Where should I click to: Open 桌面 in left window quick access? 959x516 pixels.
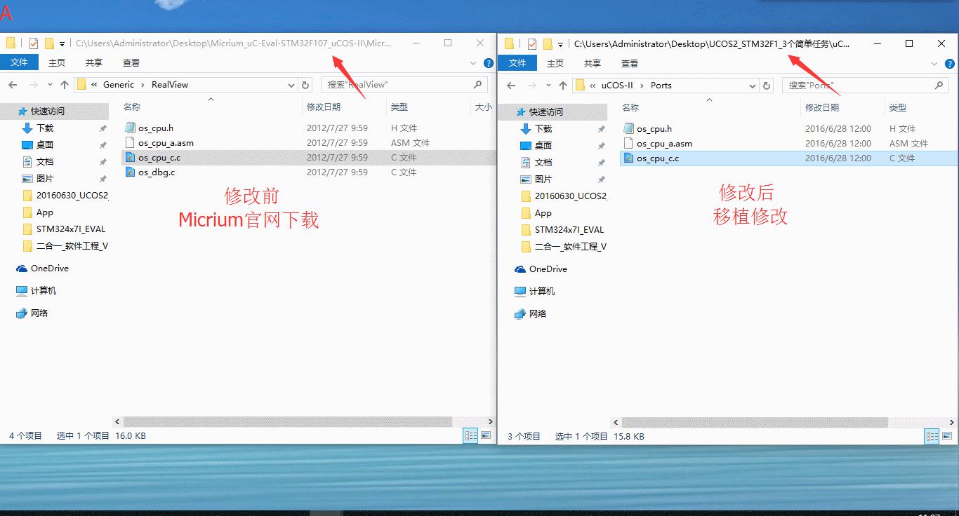tap(45, 145)
